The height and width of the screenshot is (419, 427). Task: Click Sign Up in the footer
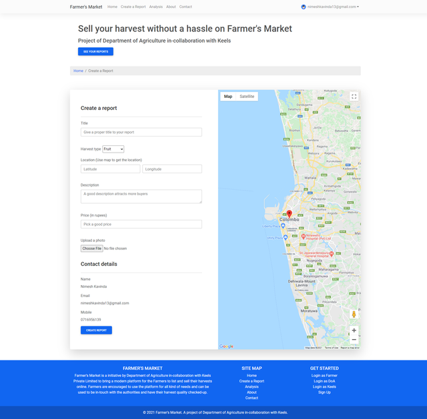pyautogui.click(x=324, y=392)
